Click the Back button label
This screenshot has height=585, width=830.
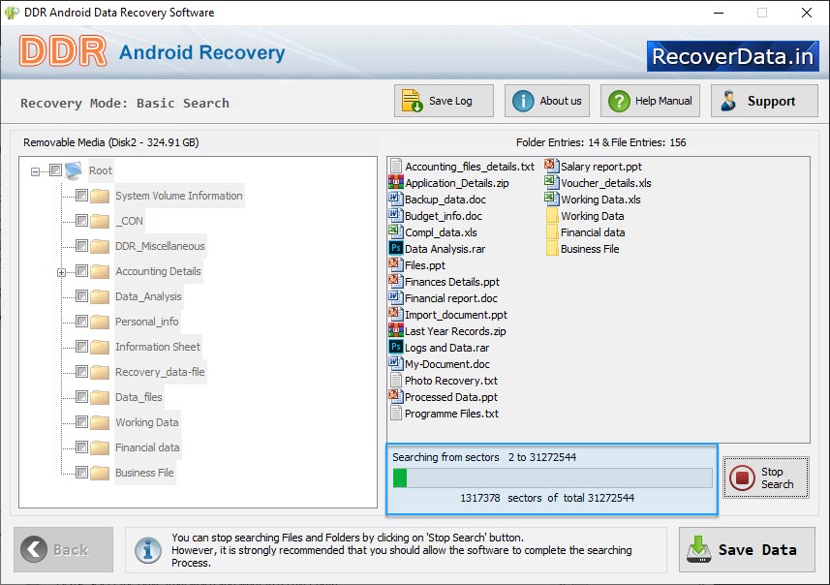click(71, 550)
